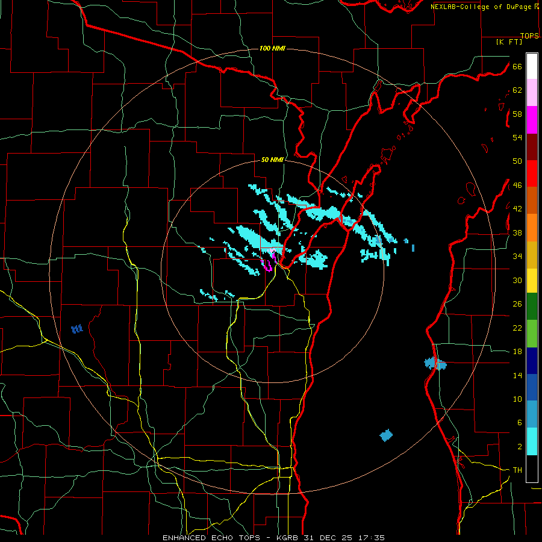Click the 26 value on the scale
Screen dimensions: 542x542
point(517,304)
